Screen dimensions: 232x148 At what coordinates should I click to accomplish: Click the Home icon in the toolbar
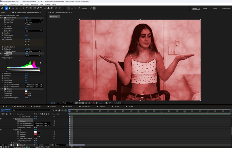2,8
